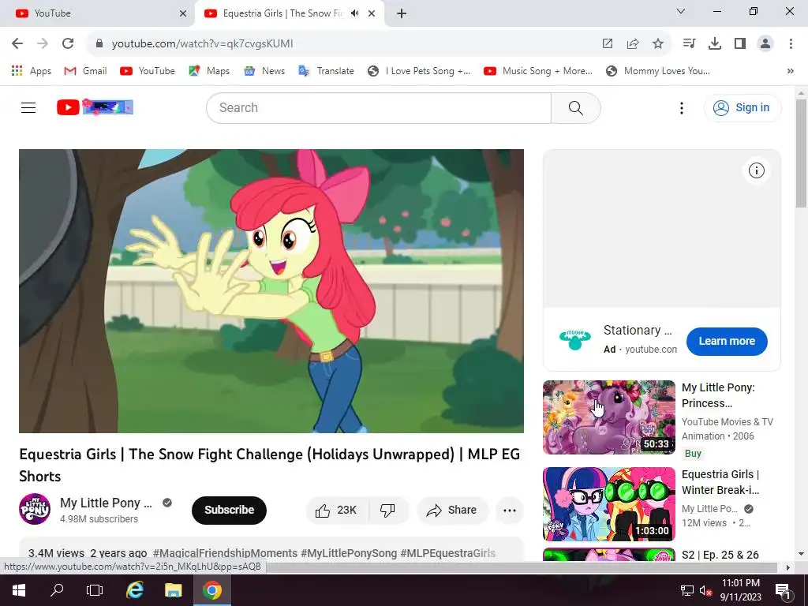This screenshot has width=808, height=606.
Task: Open Windows Start menu
Action: [x=19, y=590]
